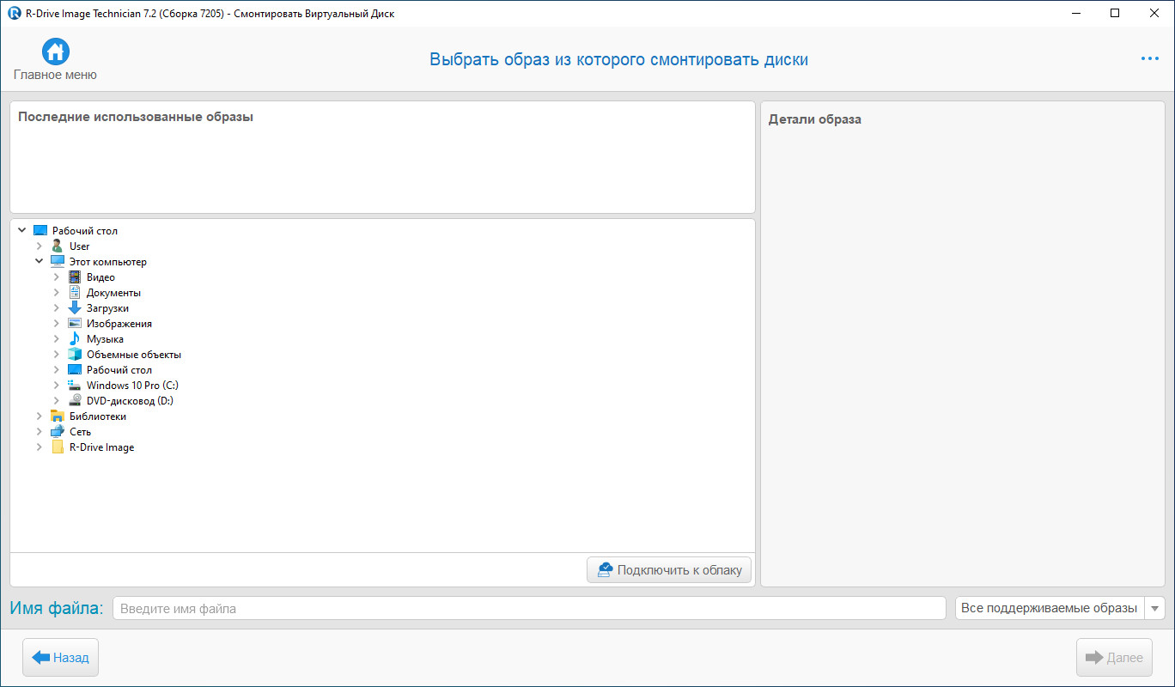This screenshot has height=687, width=1175.
Task: Click the R-Drive Image title bar logo
Action: coord(14,13)
